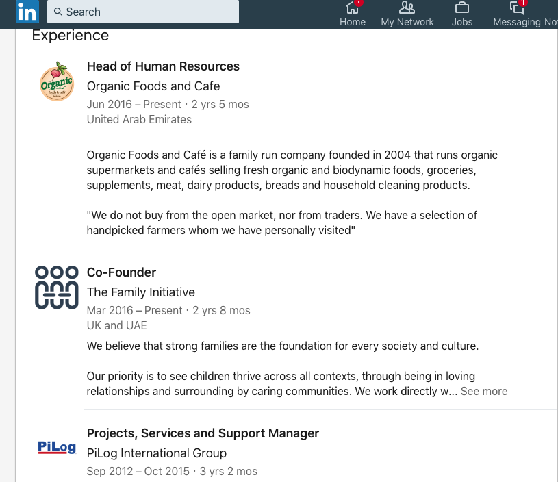Open the Messaging icon

(517, 8)
